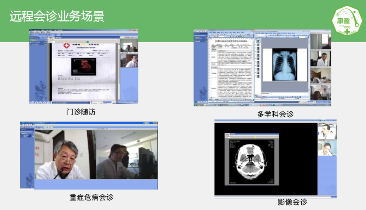This screenshot has width=366, height=210.
Task: Select the 影像会诊 caption label
Action: coord(292,202)
